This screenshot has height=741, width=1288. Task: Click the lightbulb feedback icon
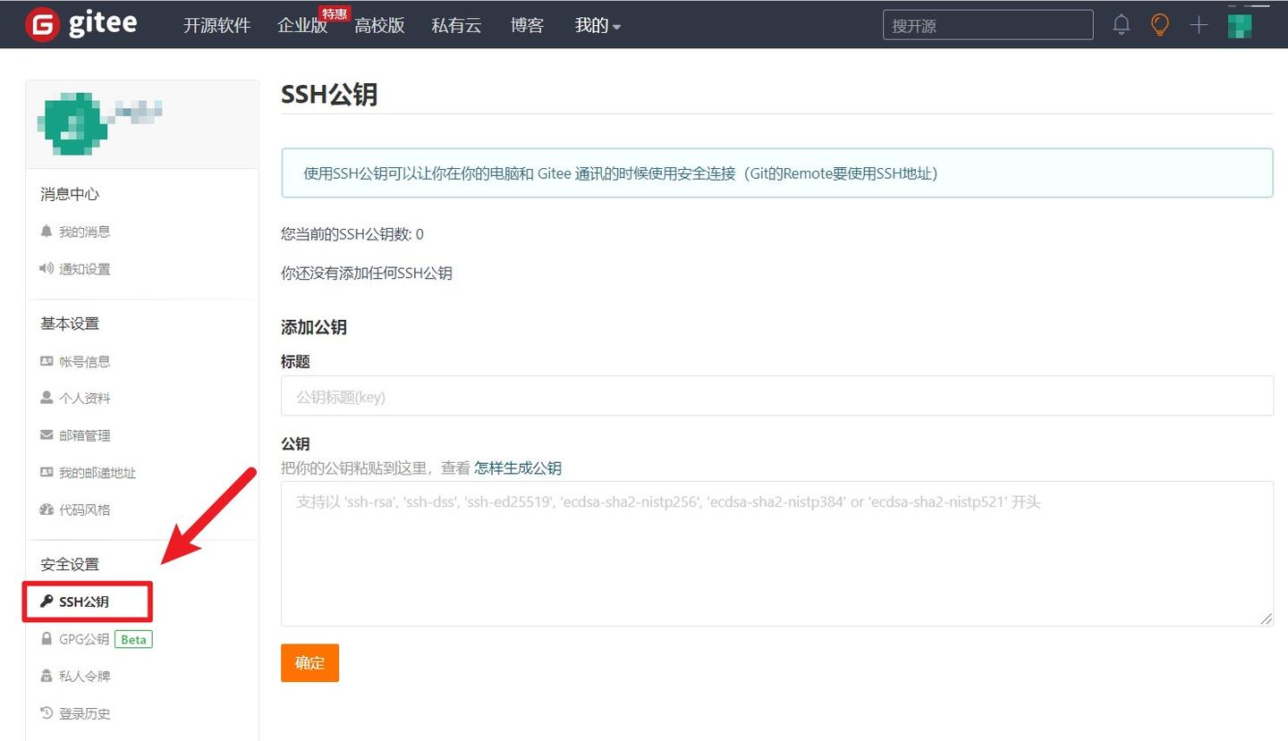click(1159, 24)
